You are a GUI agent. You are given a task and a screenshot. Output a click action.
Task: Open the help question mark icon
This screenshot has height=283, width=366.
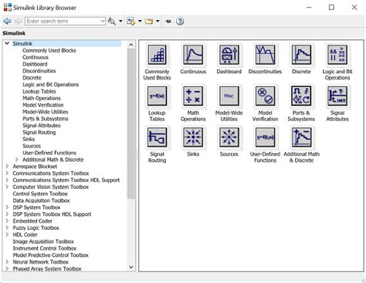click(x=180, y=21)
